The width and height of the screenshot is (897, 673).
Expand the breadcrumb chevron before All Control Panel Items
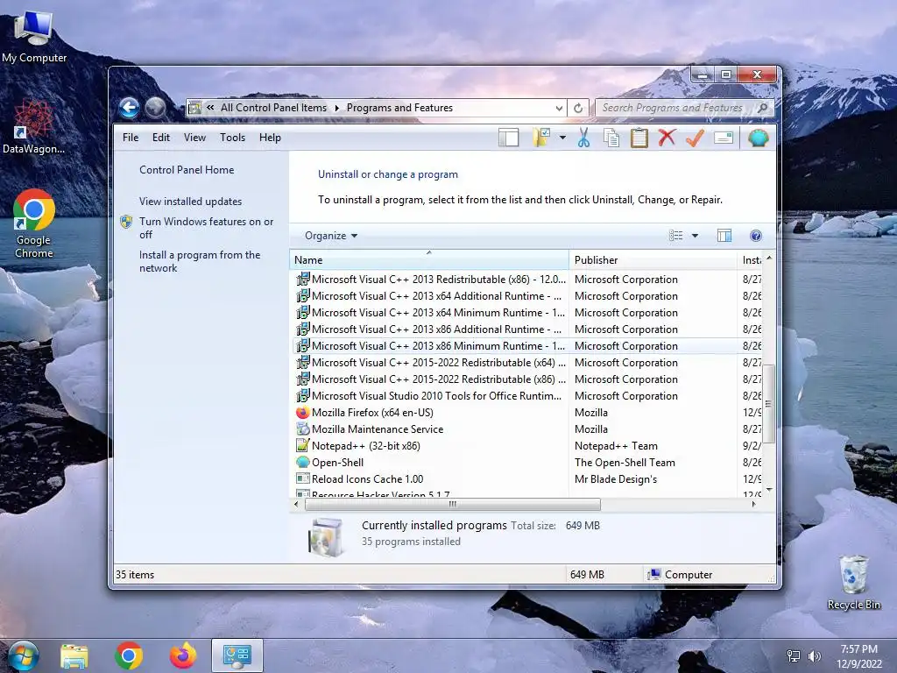click(x=210, y=108)
